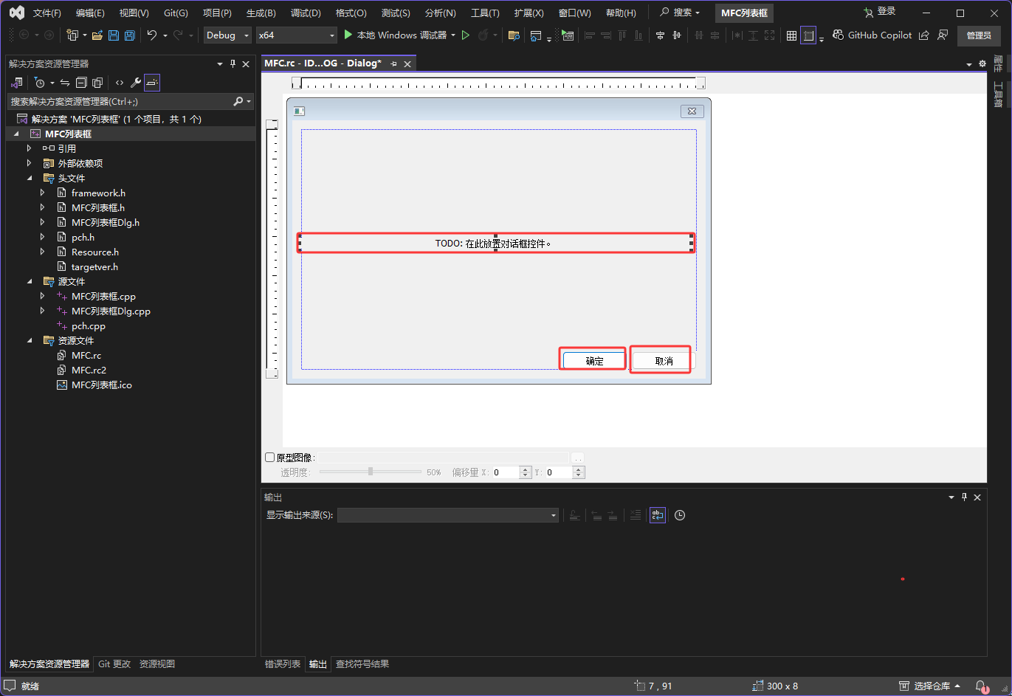This screenshot has width=1012, height=696.
Task: Click the Solution Explorer switch views icon
Action: pos(17,83)
